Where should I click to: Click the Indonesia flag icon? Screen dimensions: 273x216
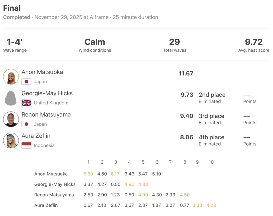pos(26,145)
